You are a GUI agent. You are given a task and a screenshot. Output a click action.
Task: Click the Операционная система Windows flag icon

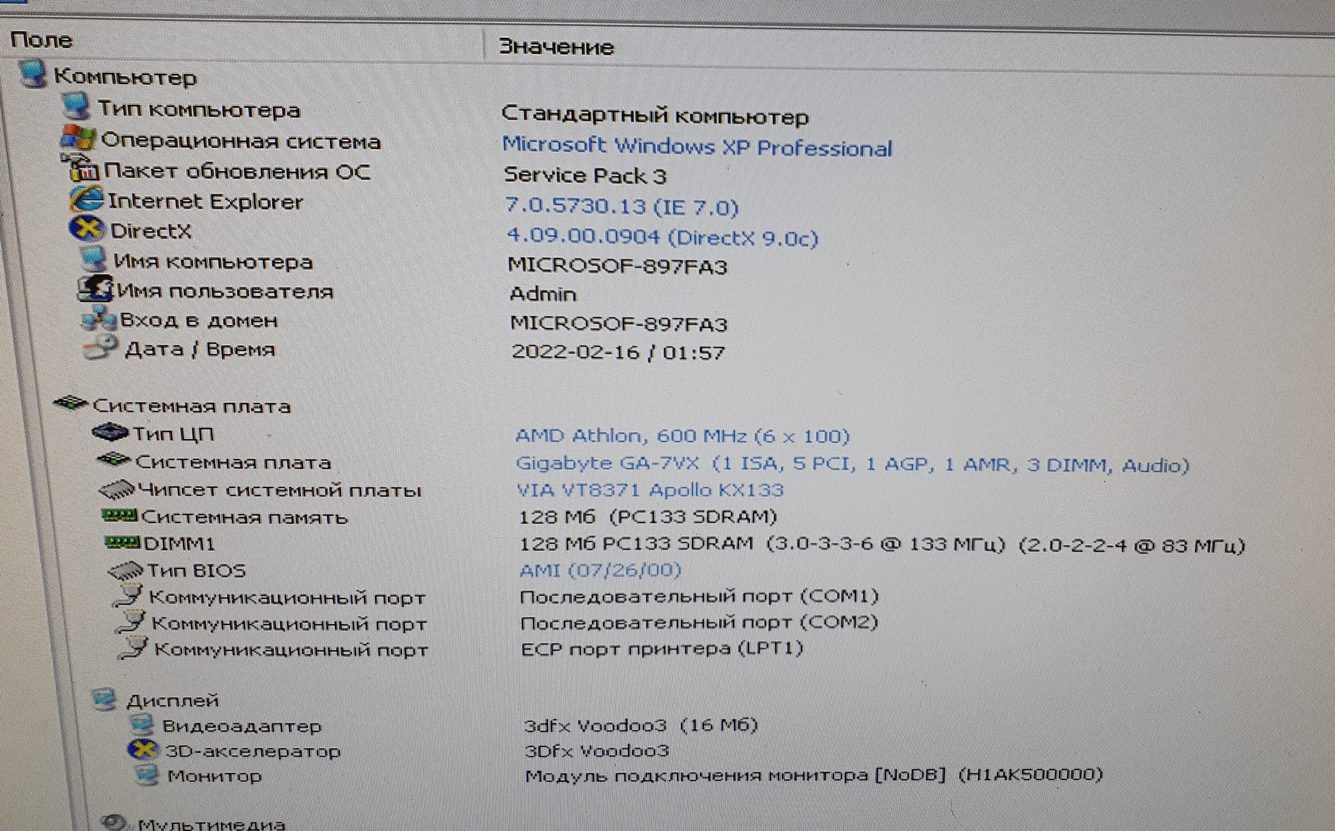[x=78, y=138]
